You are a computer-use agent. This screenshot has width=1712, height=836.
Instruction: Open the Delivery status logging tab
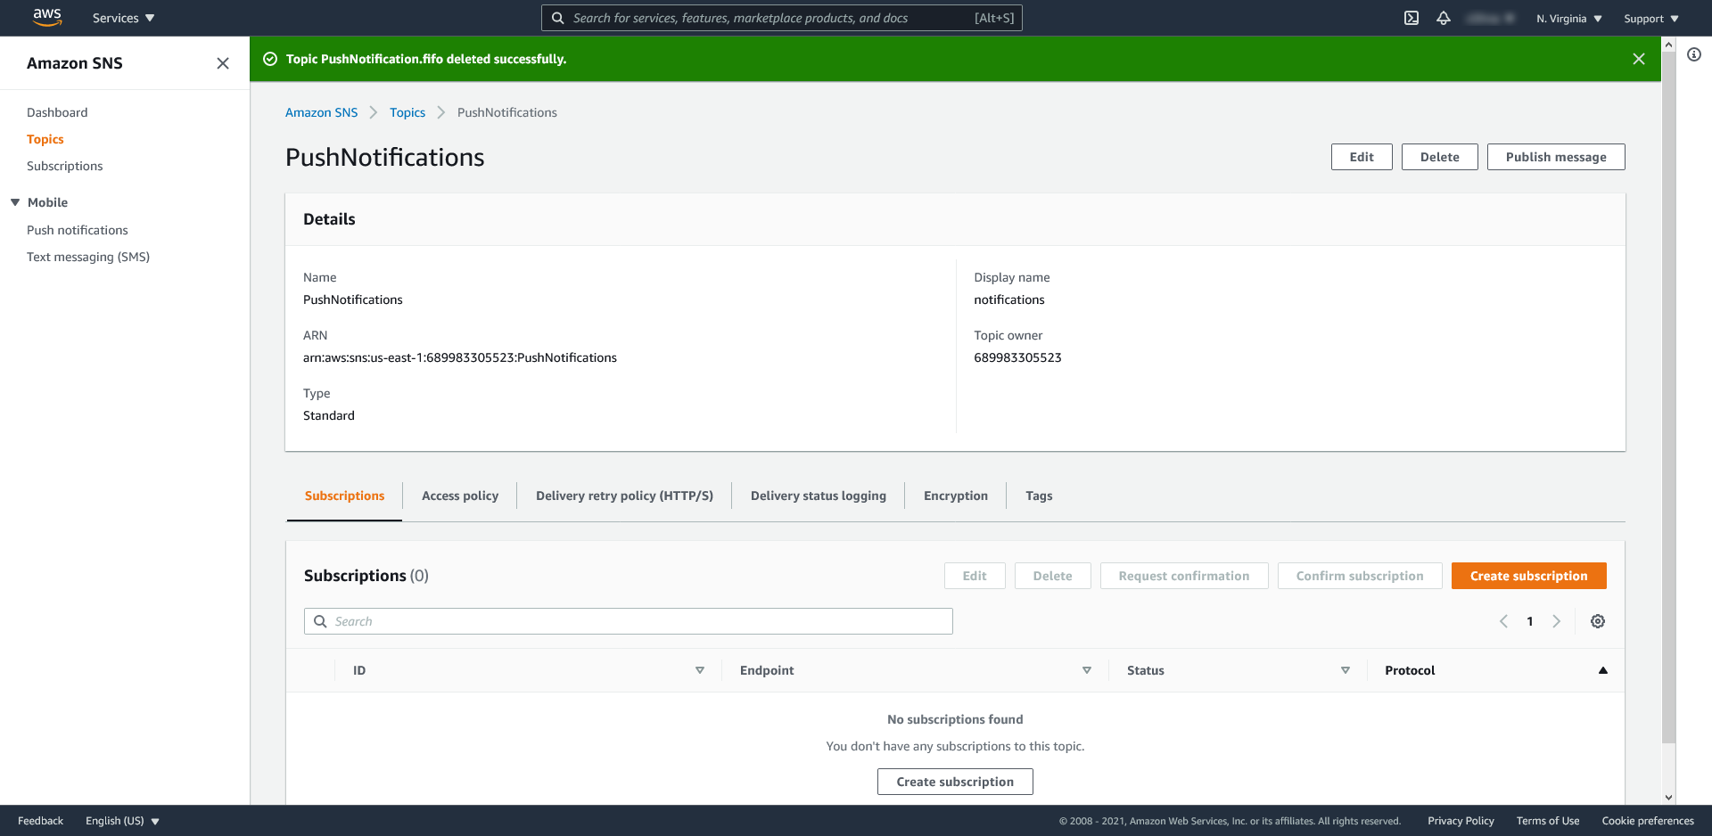coord(819,496)
